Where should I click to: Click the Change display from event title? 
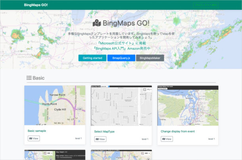pos(178,131)
